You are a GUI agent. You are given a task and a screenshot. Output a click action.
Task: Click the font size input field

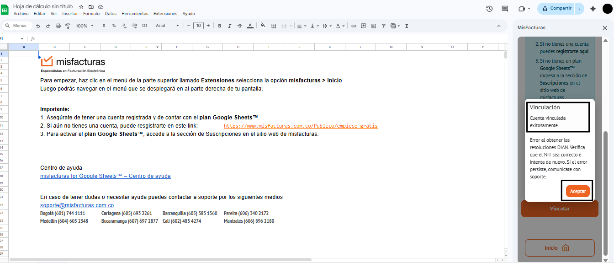(x=198, y=26)
